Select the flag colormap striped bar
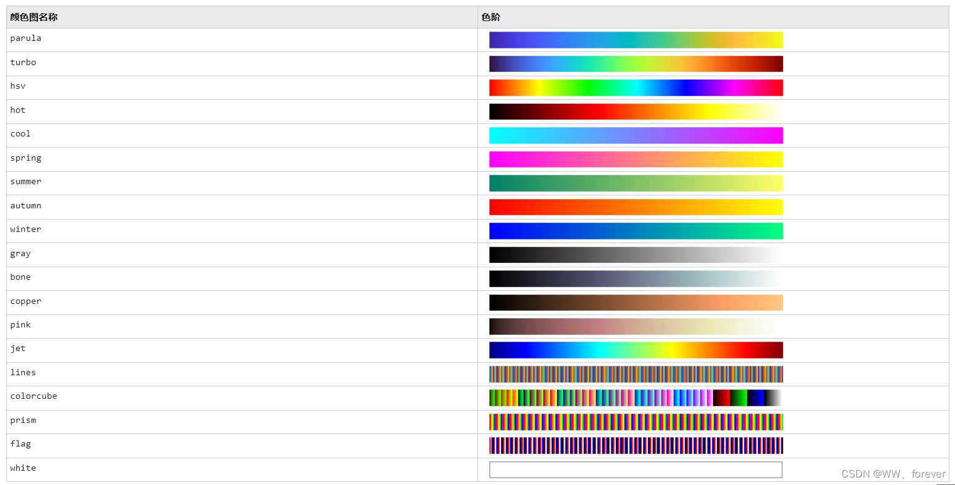The height and width of the screenshot is (485, 955). [636, 445]
